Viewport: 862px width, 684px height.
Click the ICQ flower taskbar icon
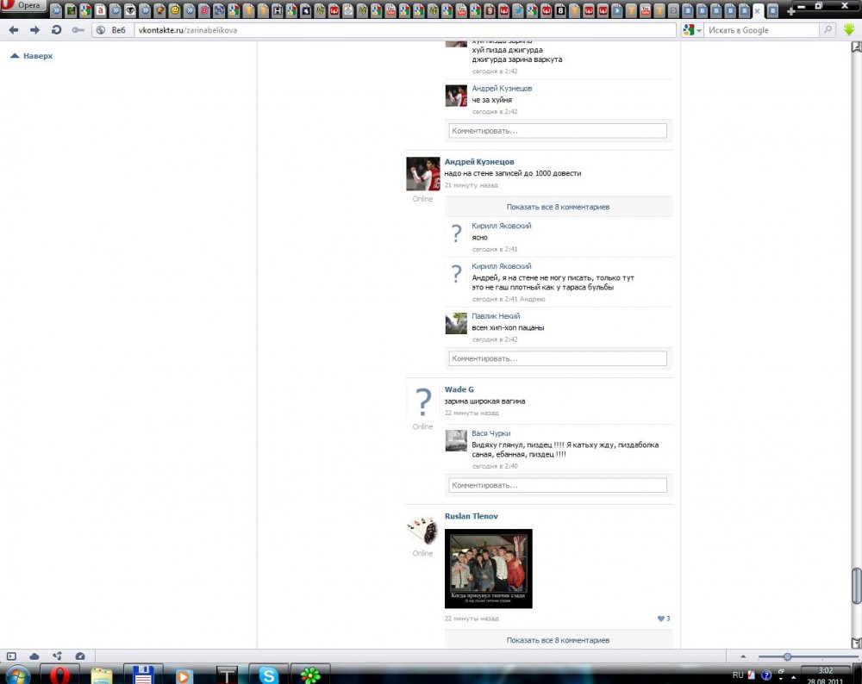click(310, 675)
